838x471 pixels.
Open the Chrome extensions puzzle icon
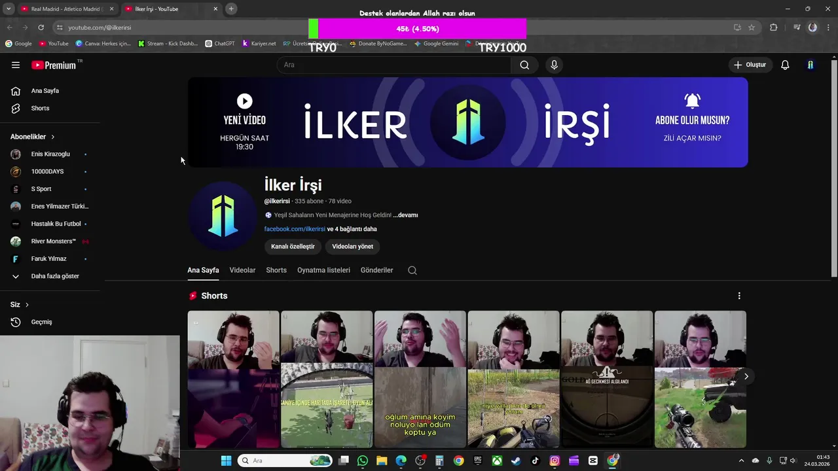[x=774, y=27]
